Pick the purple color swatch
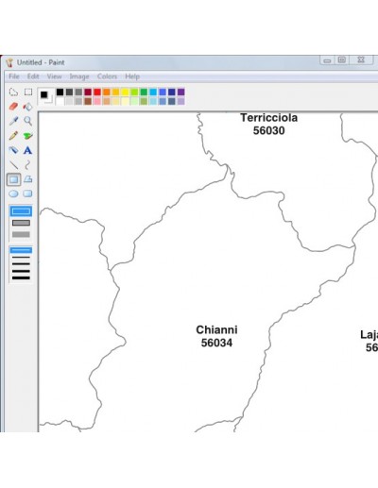Screen dimensions: 378x488 coord(180,92)
